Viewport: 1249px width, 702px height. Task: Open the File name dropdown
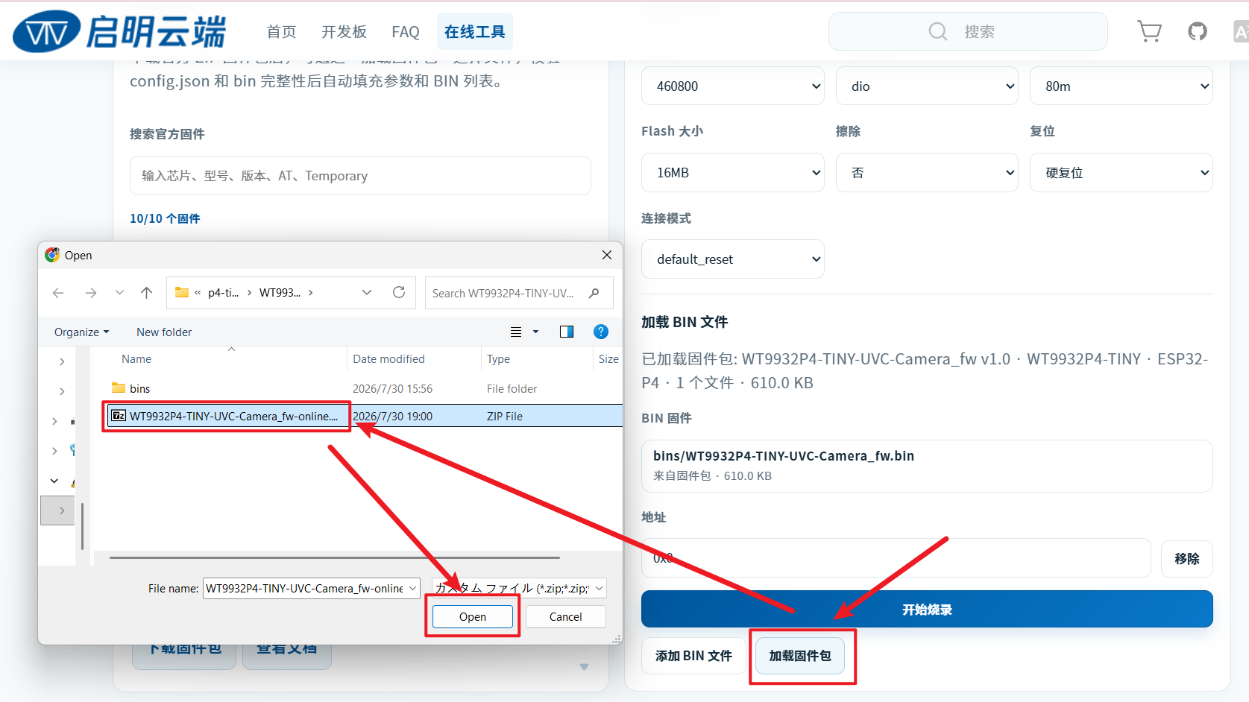[x=412, y=588]
